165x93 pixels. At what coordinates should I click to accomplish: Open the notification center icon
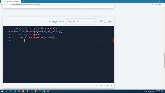pos(162,91)
